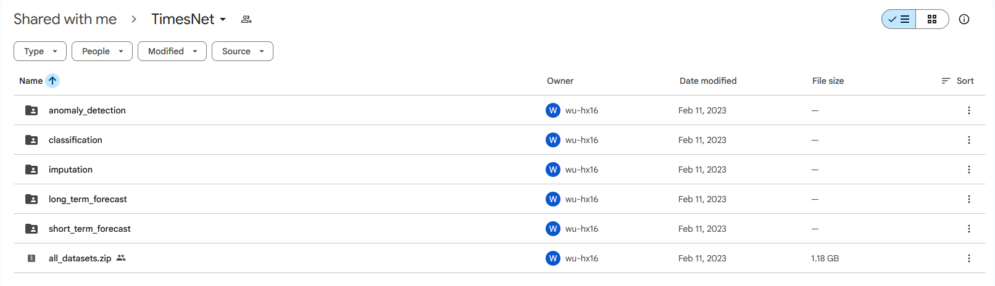Open the People filter dropdown

[x=102, y=51]
